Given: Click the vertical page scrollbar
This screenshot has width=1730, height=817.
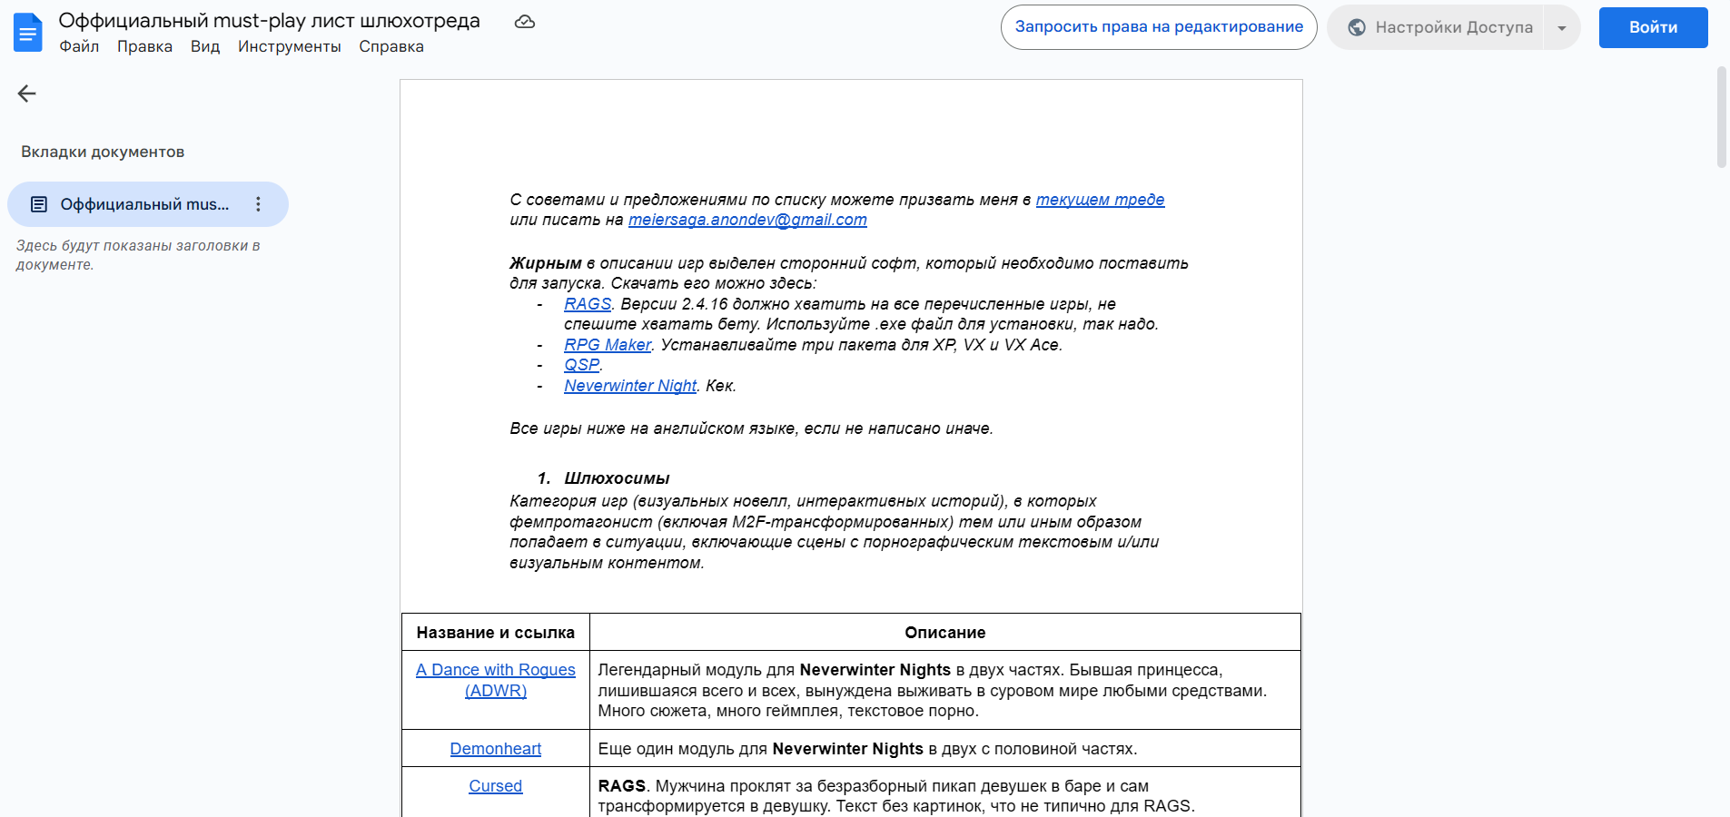Looking at the screenshot, I should click(x=1721, y=118).
